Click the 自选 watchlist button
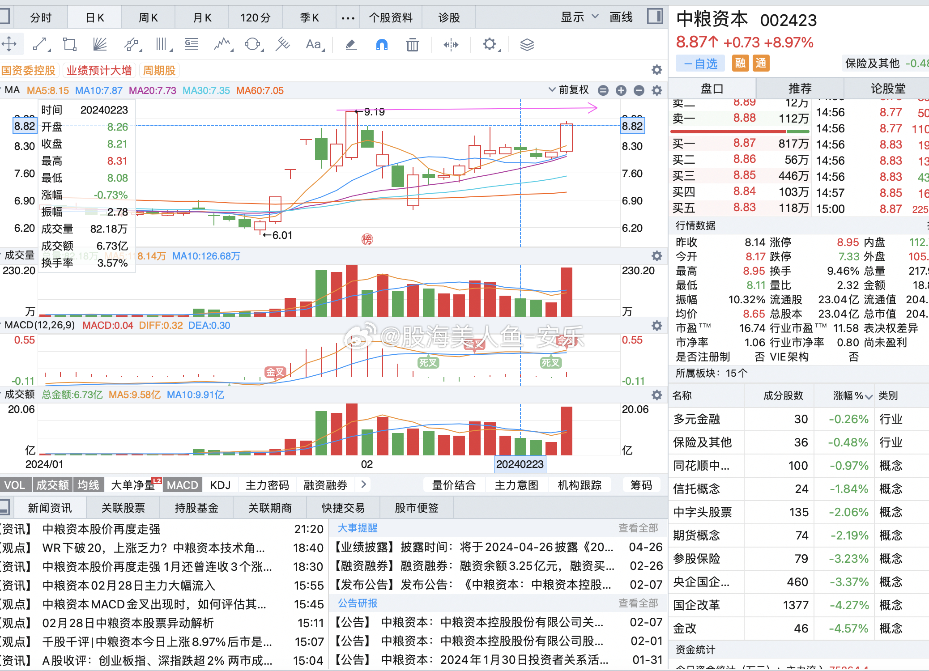This screenshot has width=929, height=671. click(701, 64)
